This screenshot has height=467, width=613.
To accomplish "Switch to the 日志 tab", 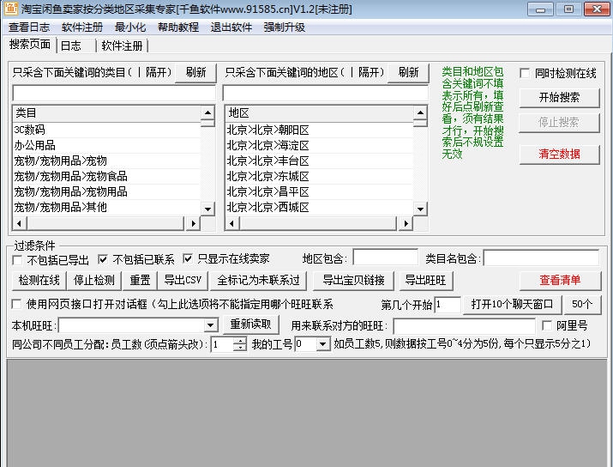I will pyautogui.click(x=76, y=45).
